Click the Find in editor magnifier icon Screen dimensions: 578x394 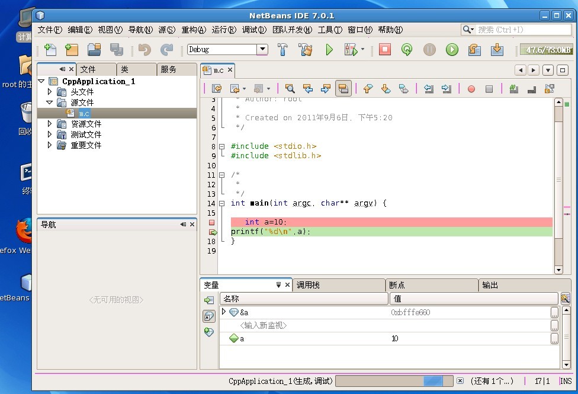(290, 88)
